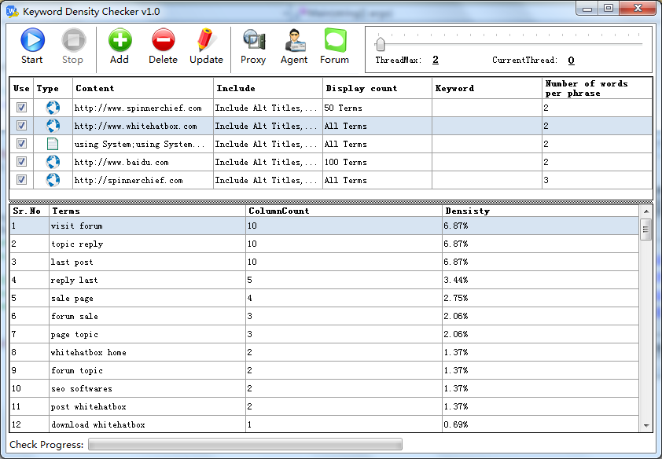Open the Agent icon

click(294, 41)
